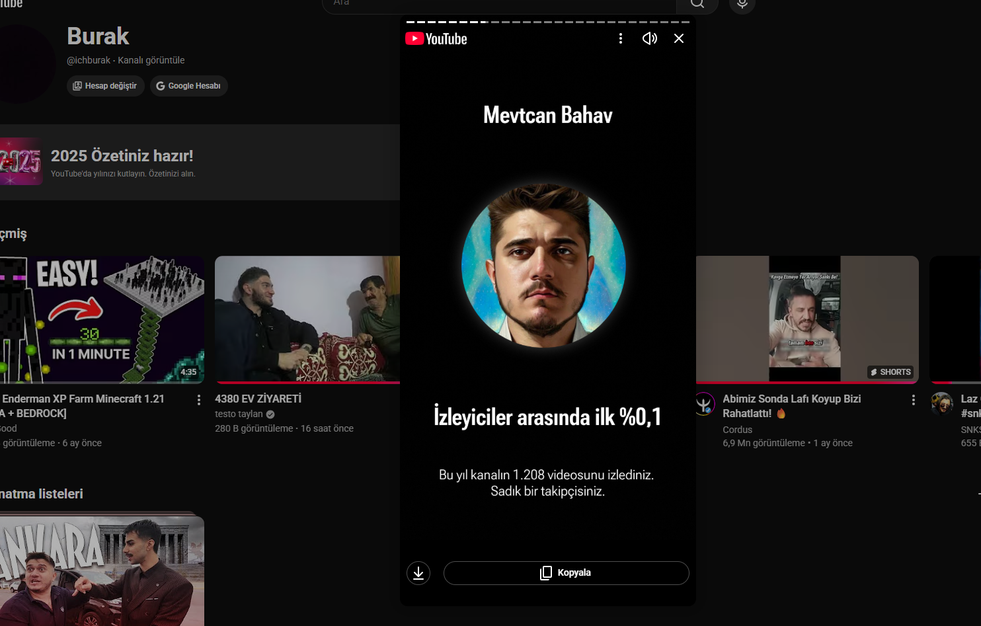Click the Burak profile name
Image resolution: width=981 pixels, height=626 pixels.
pyautogui.click(x=98, y=36)
